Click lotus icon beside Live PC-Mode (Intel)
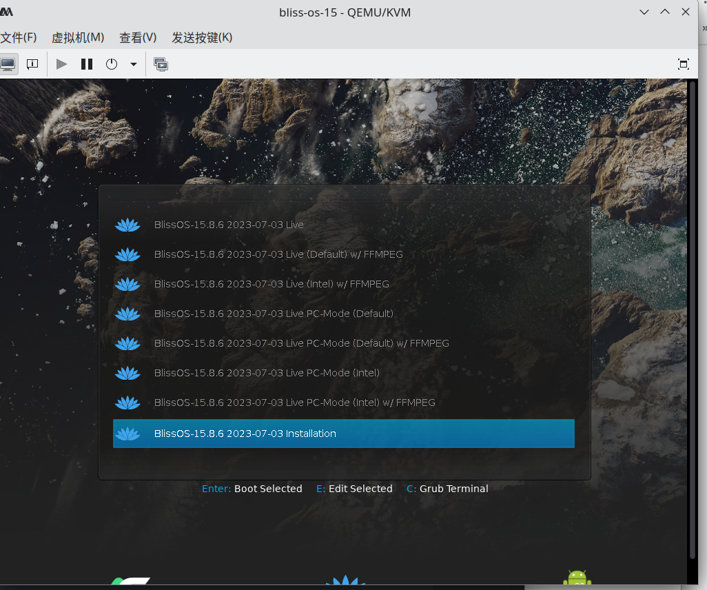Viewport: 707px width, 590px height. click(127, 373)
